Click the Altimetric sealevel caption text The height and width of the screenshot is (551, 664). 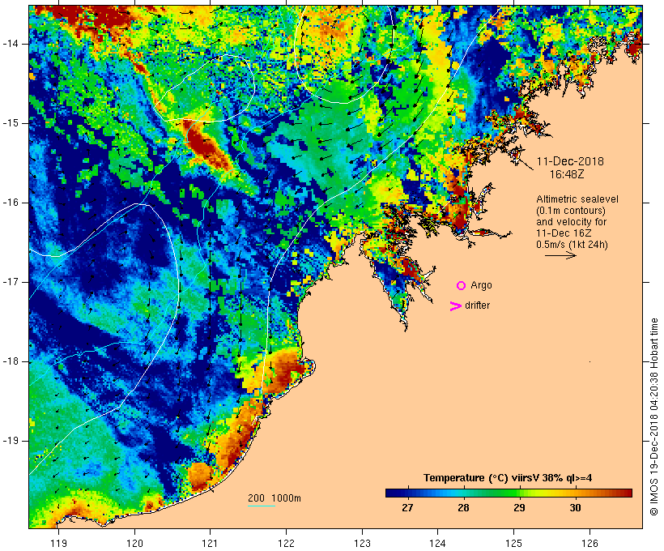click(577, 199)
